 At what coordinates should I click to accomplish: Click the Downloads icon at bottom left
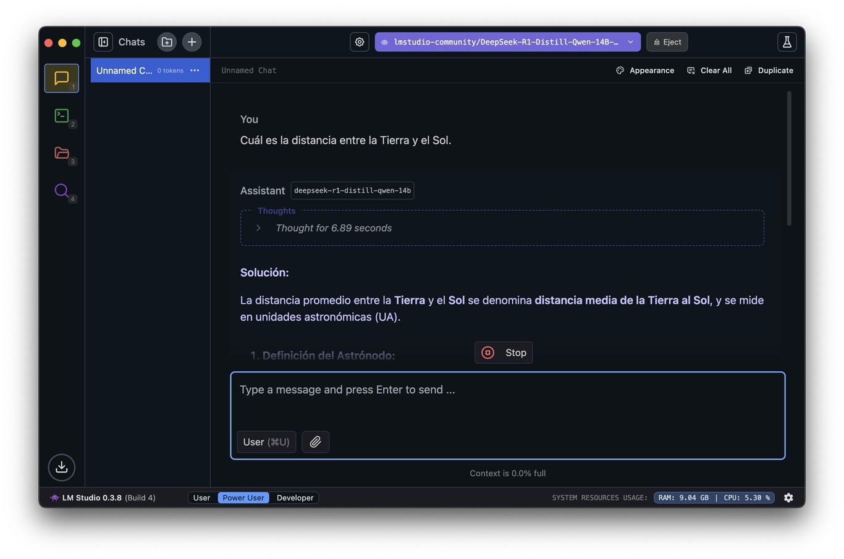61,468
